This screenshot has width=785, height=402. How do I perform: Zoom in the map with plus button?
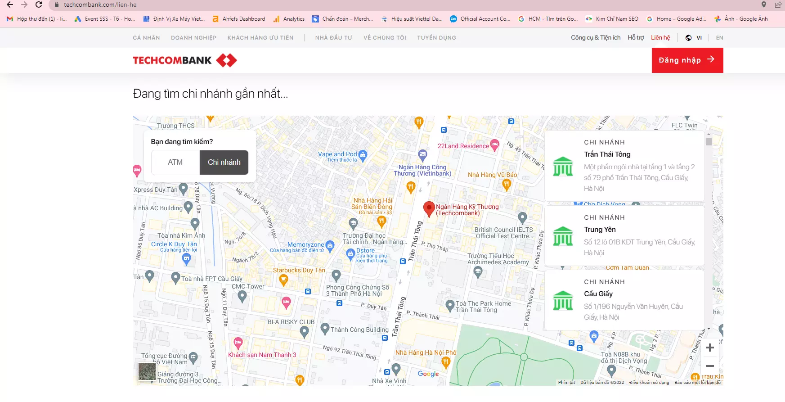coord(710,348)
